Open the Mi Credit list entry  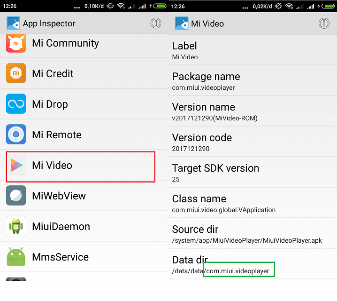coord(84,73)
